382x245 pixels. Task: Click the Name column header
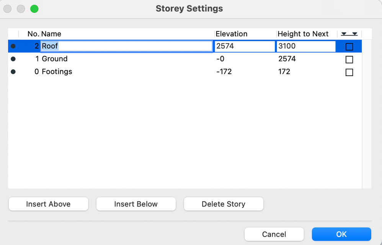tap(51, 34)
